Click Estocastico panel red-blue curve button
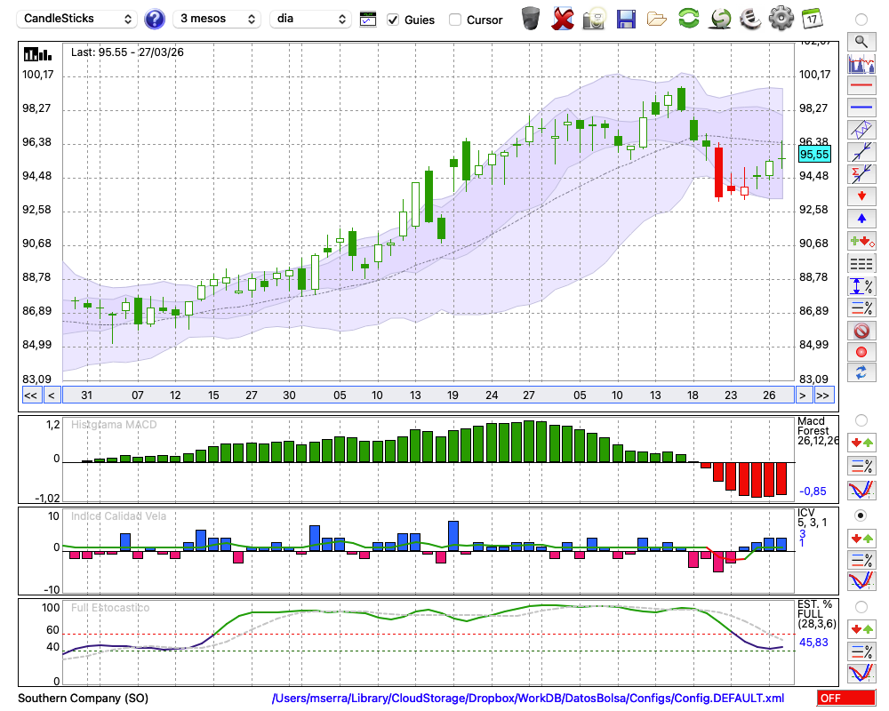Image resolution: width=889 pixels, height=711 pixels. pyautogui.click(x=861, y=673)
